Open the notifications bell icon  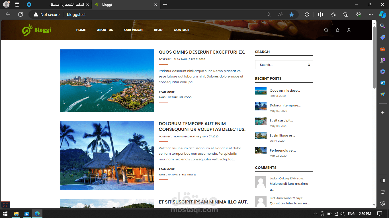[338, 30]
